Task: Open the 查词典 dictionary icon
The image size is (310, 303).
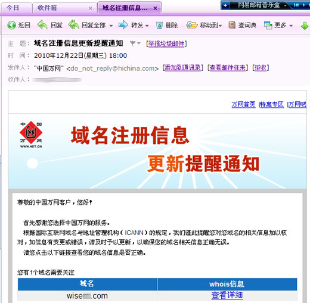Action: 232,25
